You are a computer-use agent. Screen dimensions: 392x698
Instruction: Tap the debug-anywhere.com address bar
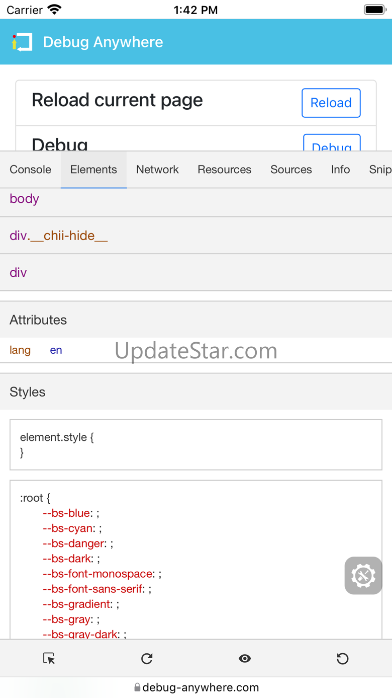(201, 687)
